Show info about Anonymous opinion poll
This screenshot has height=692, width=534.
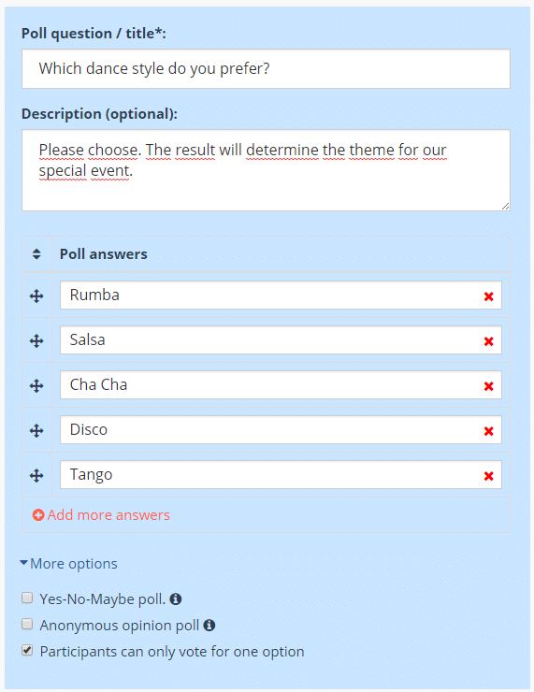[x=209, y=625]
